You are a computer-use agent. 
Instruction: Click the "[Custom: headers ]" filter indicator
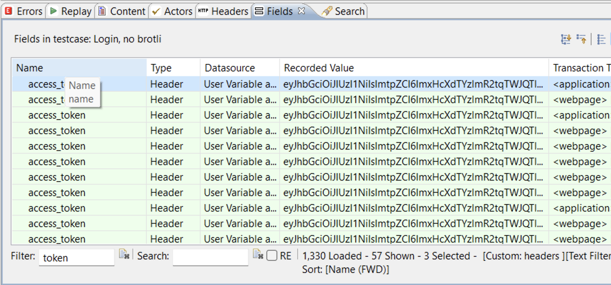pyautogui.click(x=524, y=256)
